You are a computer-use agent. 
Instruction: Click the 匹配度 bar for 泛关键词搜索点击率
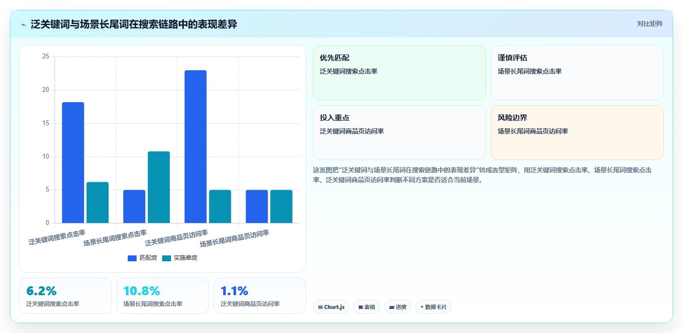tap(73, 163)
